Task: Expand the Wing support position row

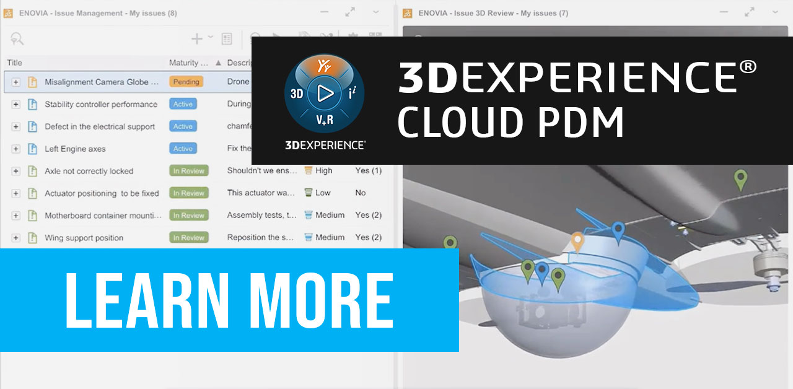Action: (16, 238)
